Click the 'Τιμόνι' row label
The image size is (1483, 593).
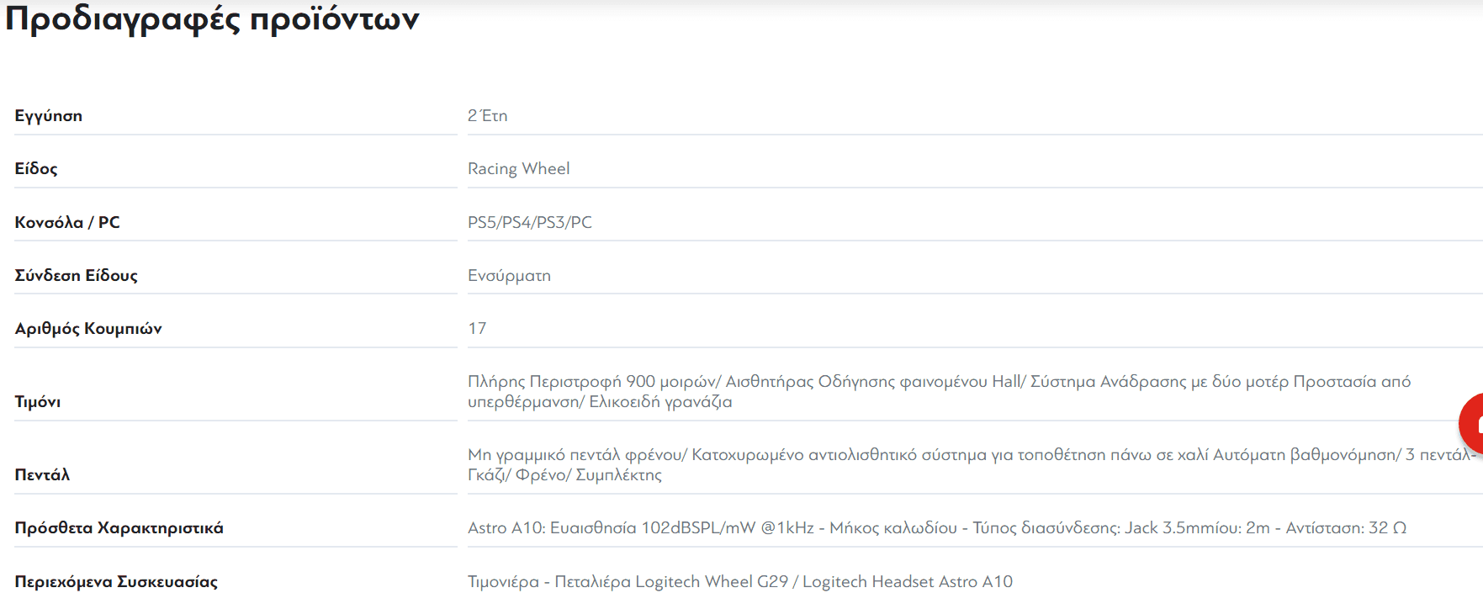pyautogui.click(x=38, y=402)
